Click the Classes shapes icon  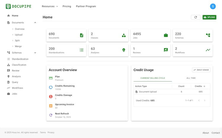(124, 35)
